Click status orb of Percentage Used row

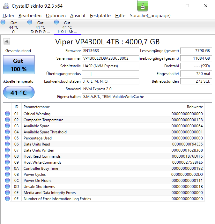pyautogui.click(x=7, y=138)
